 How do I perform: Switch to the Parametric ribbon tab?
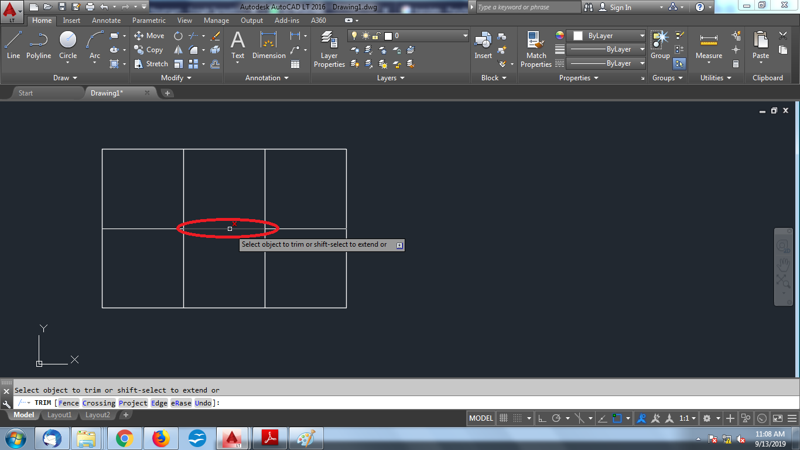click(149, 20)
